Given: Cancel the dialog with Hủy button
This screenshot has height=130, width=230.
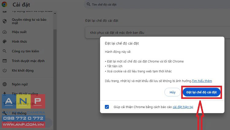Looking at the screenshot, I should (172, 92).
